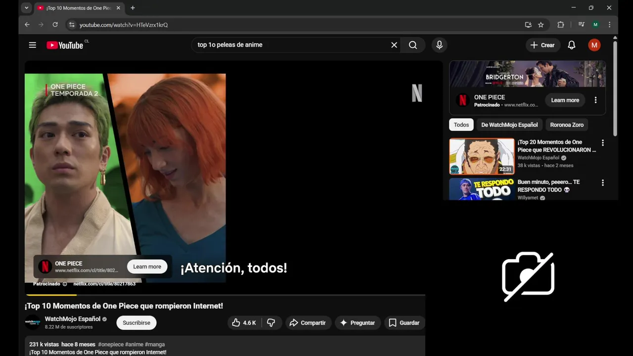Open a new browser tab
This screenshot has height=356, width=633.
[133, 8]
